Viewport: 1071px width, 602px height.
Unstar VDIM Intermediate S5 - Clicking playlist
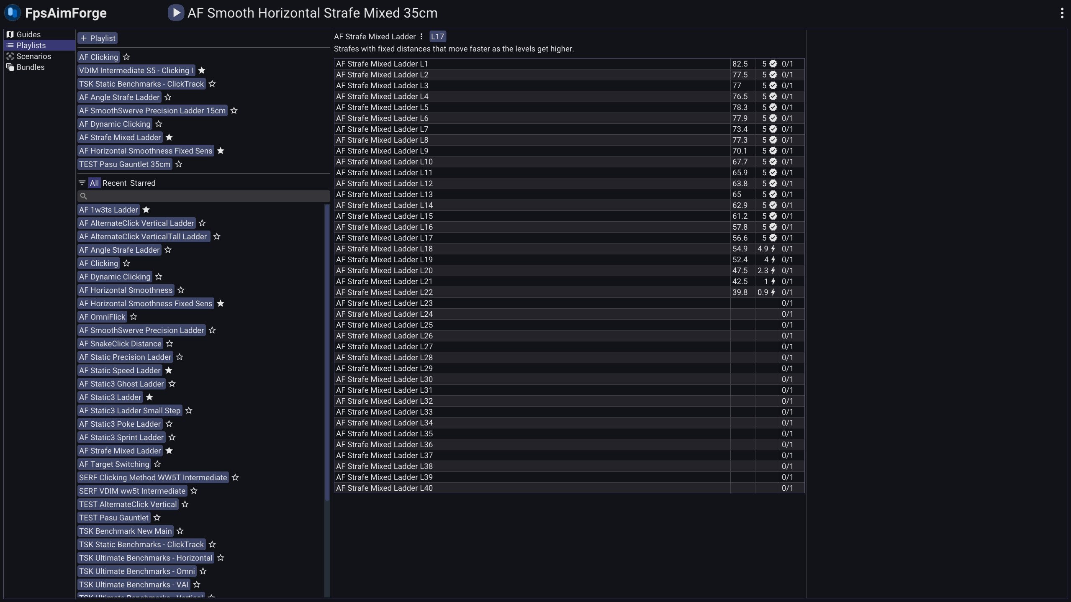(x=202, y=70)
